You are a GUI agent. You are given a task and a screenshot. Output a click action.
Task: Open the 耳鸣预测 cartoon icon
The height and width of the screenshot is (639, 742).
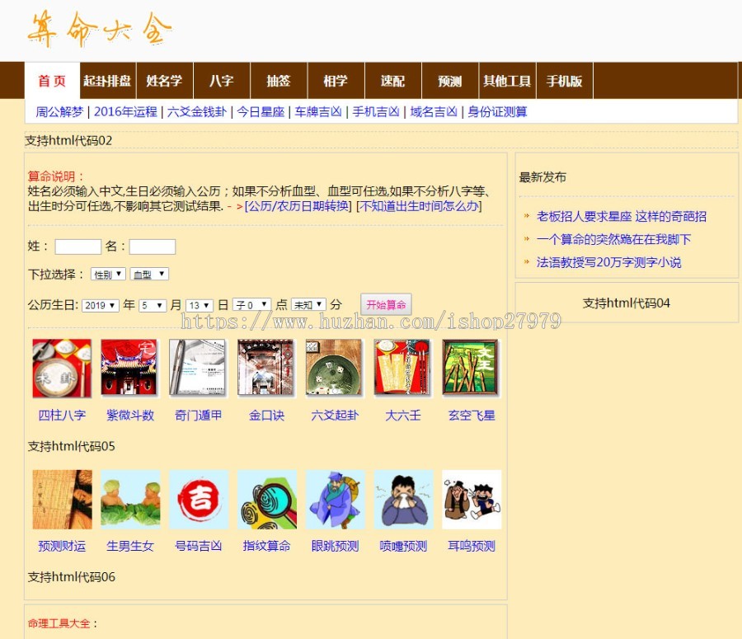pyautogui.click(x=472, y=500)
